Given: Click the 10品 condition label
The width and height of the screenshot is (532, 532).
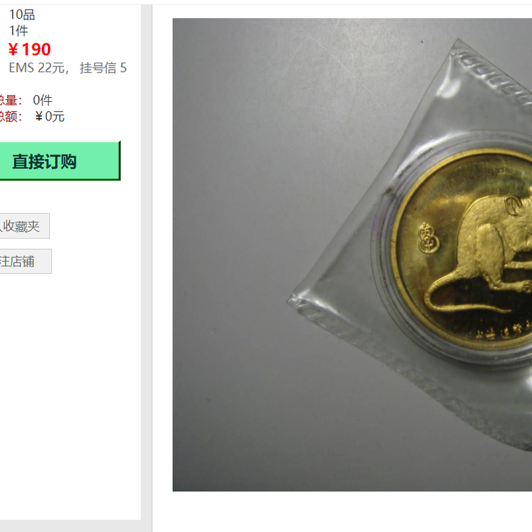Looking at the screenshot, I should coord(22,15).
